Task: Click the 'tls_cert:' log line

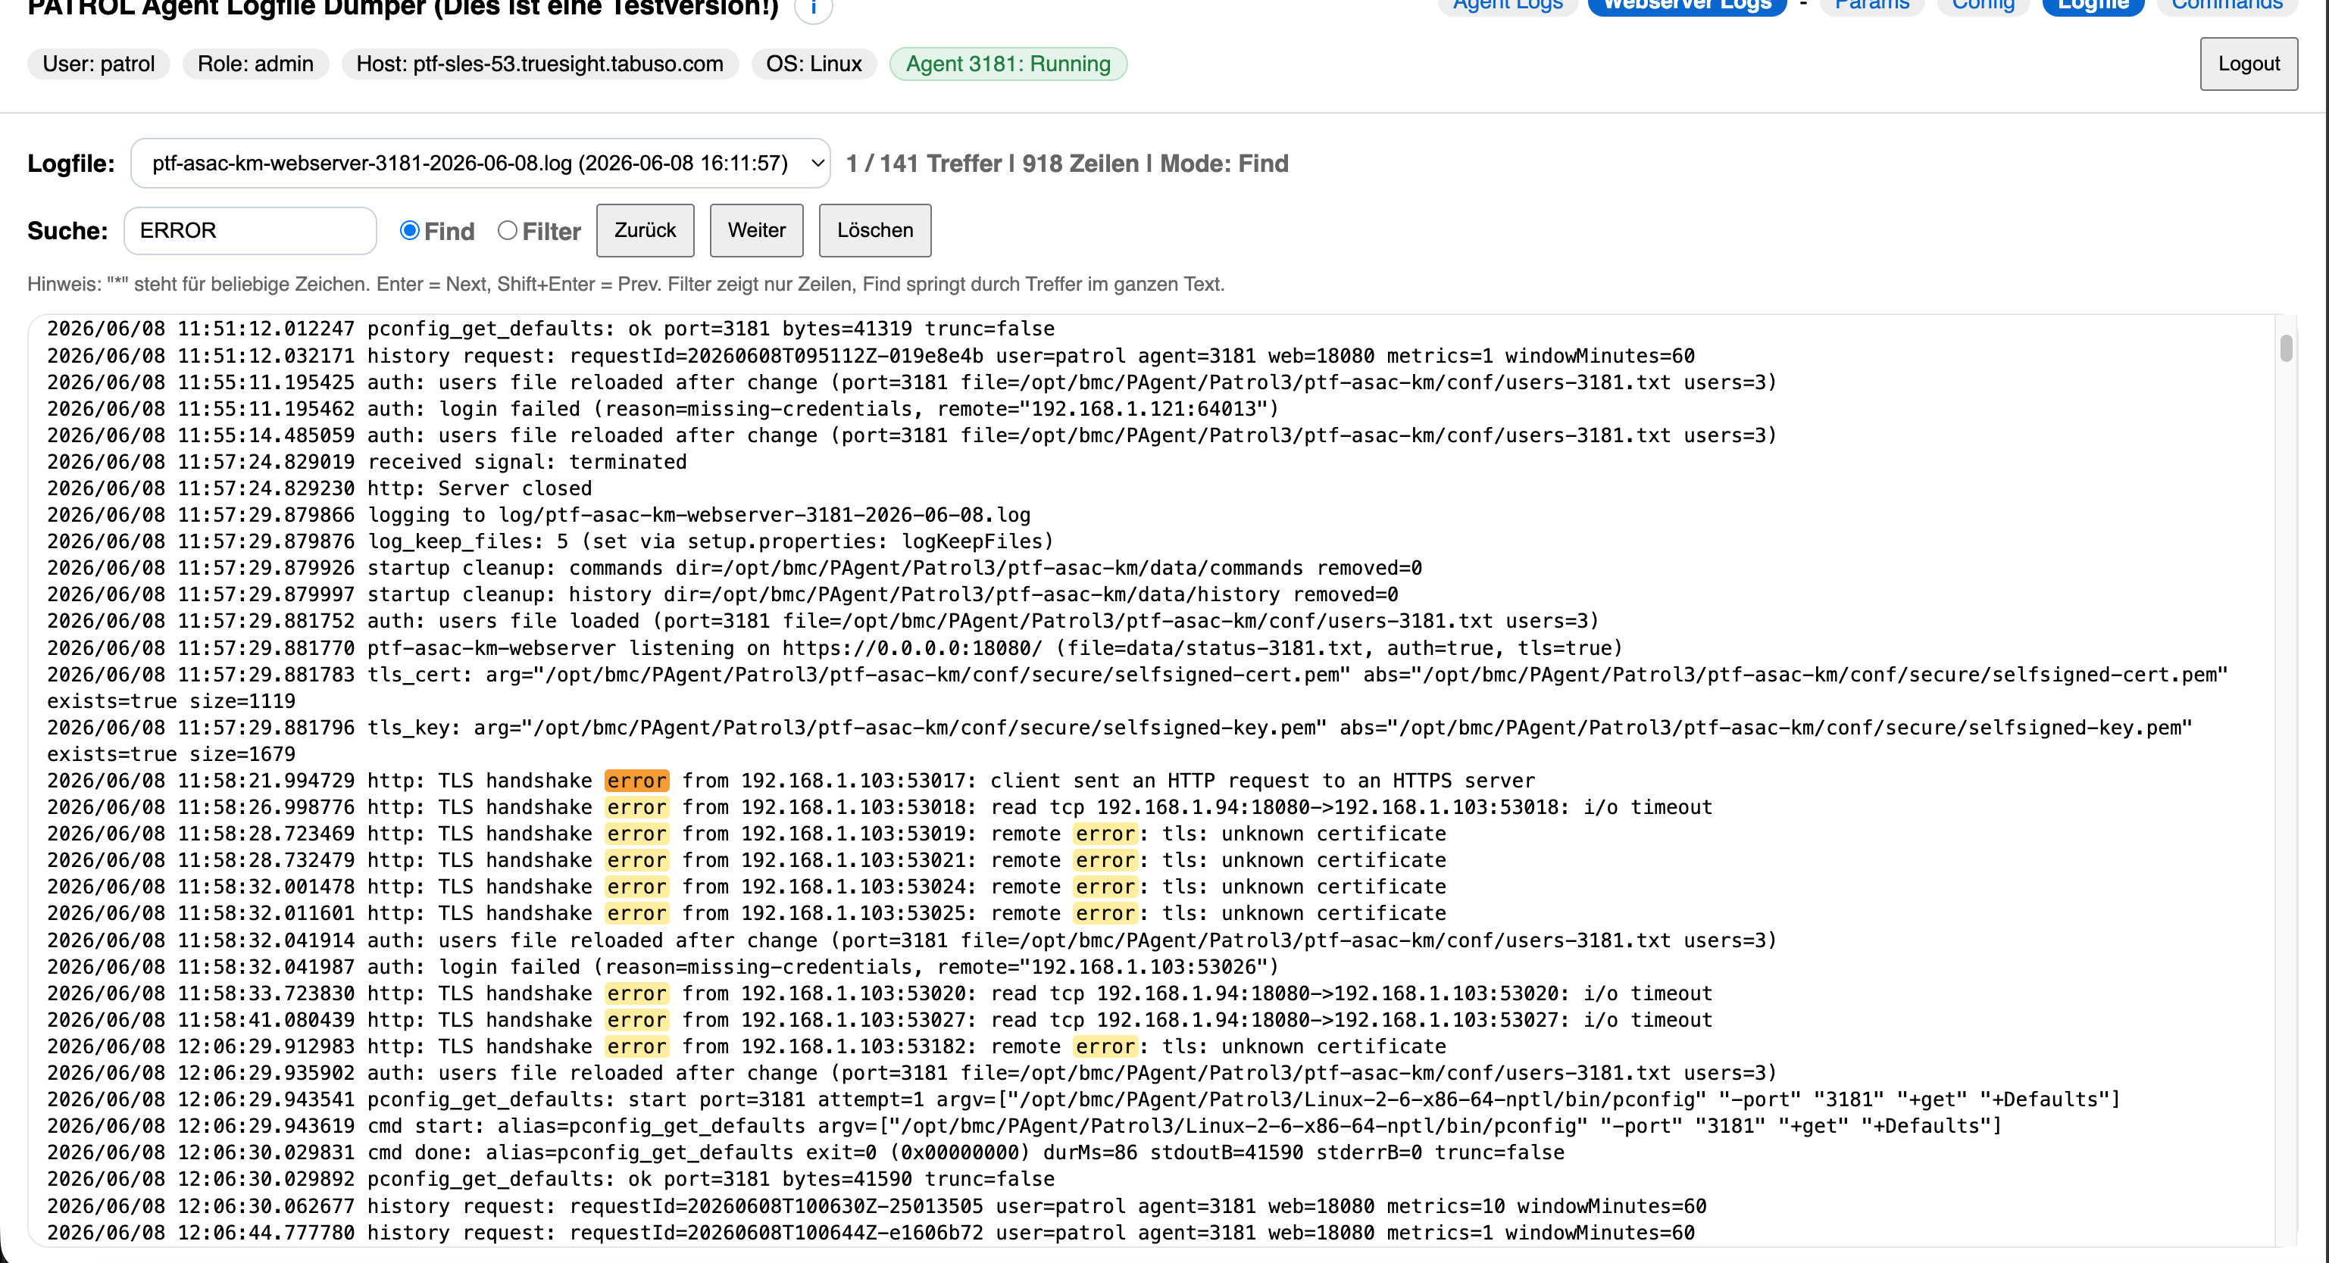Action: click(x=1137, y=688)
